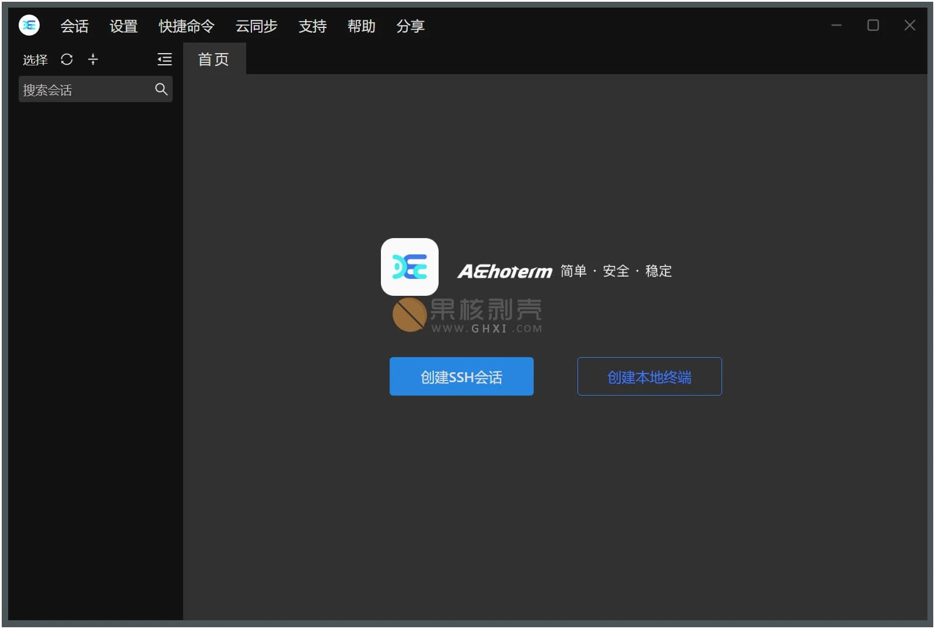Focus the 搜索会话 search field

tap(85, 90)
